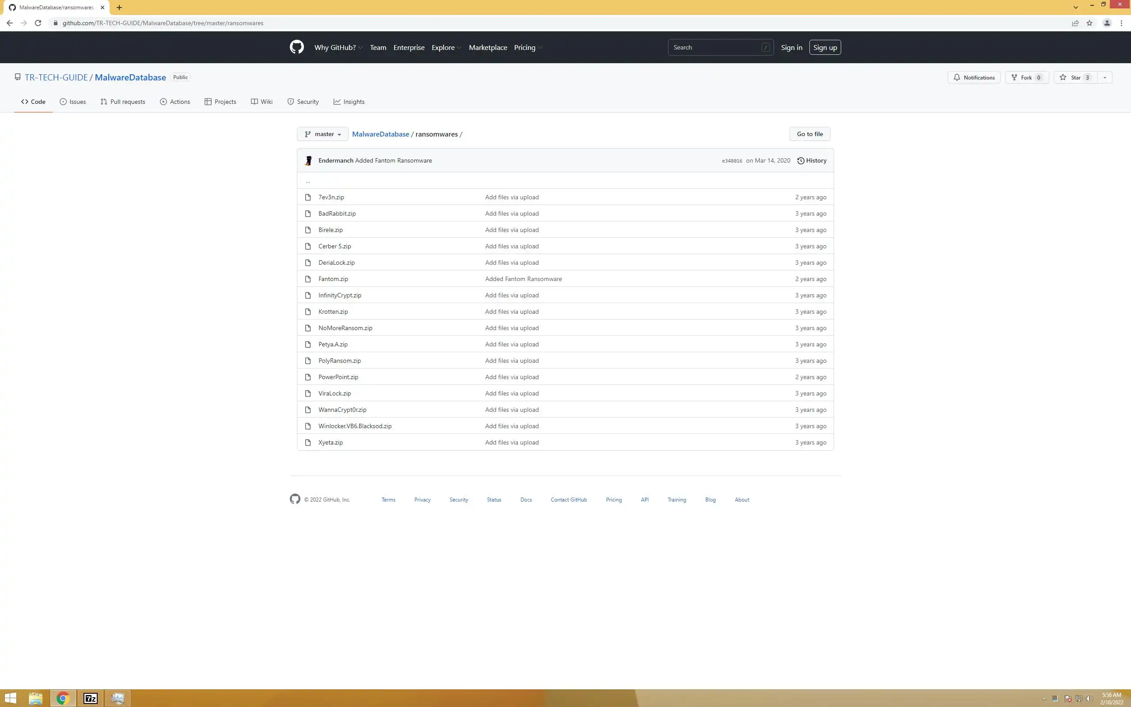Click Endermanch's avatar in commit row

[x=308, y=161]
